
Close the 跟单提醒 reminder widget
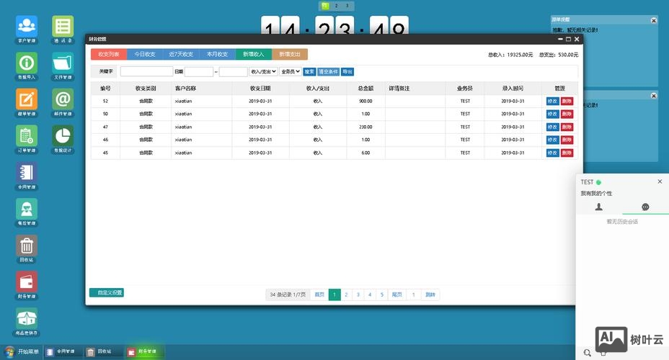coord(654,20)
